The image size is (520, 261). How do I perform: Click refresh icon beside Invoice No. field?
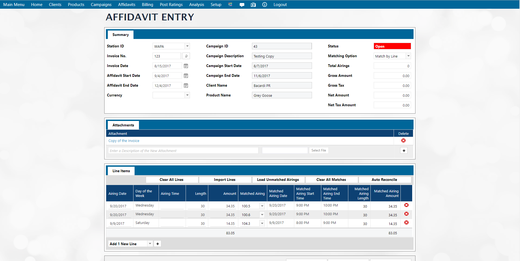186,56
